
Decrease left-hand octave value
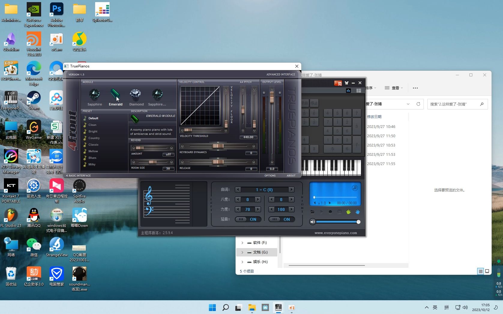point(238,200)
